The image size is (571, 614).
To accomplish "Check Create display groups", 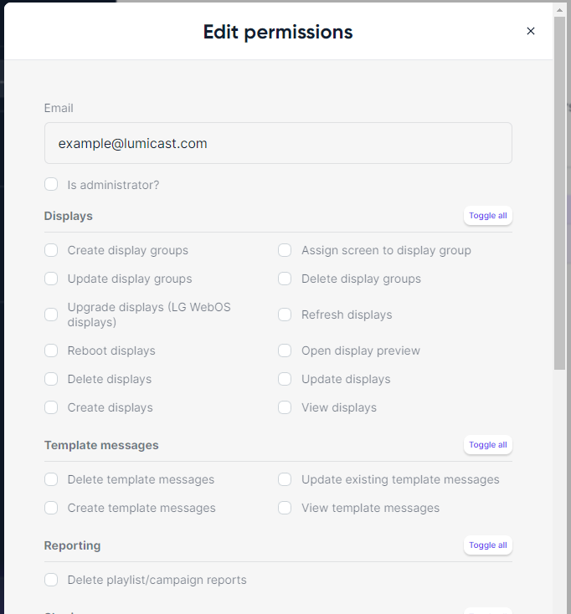I will 51,250.
